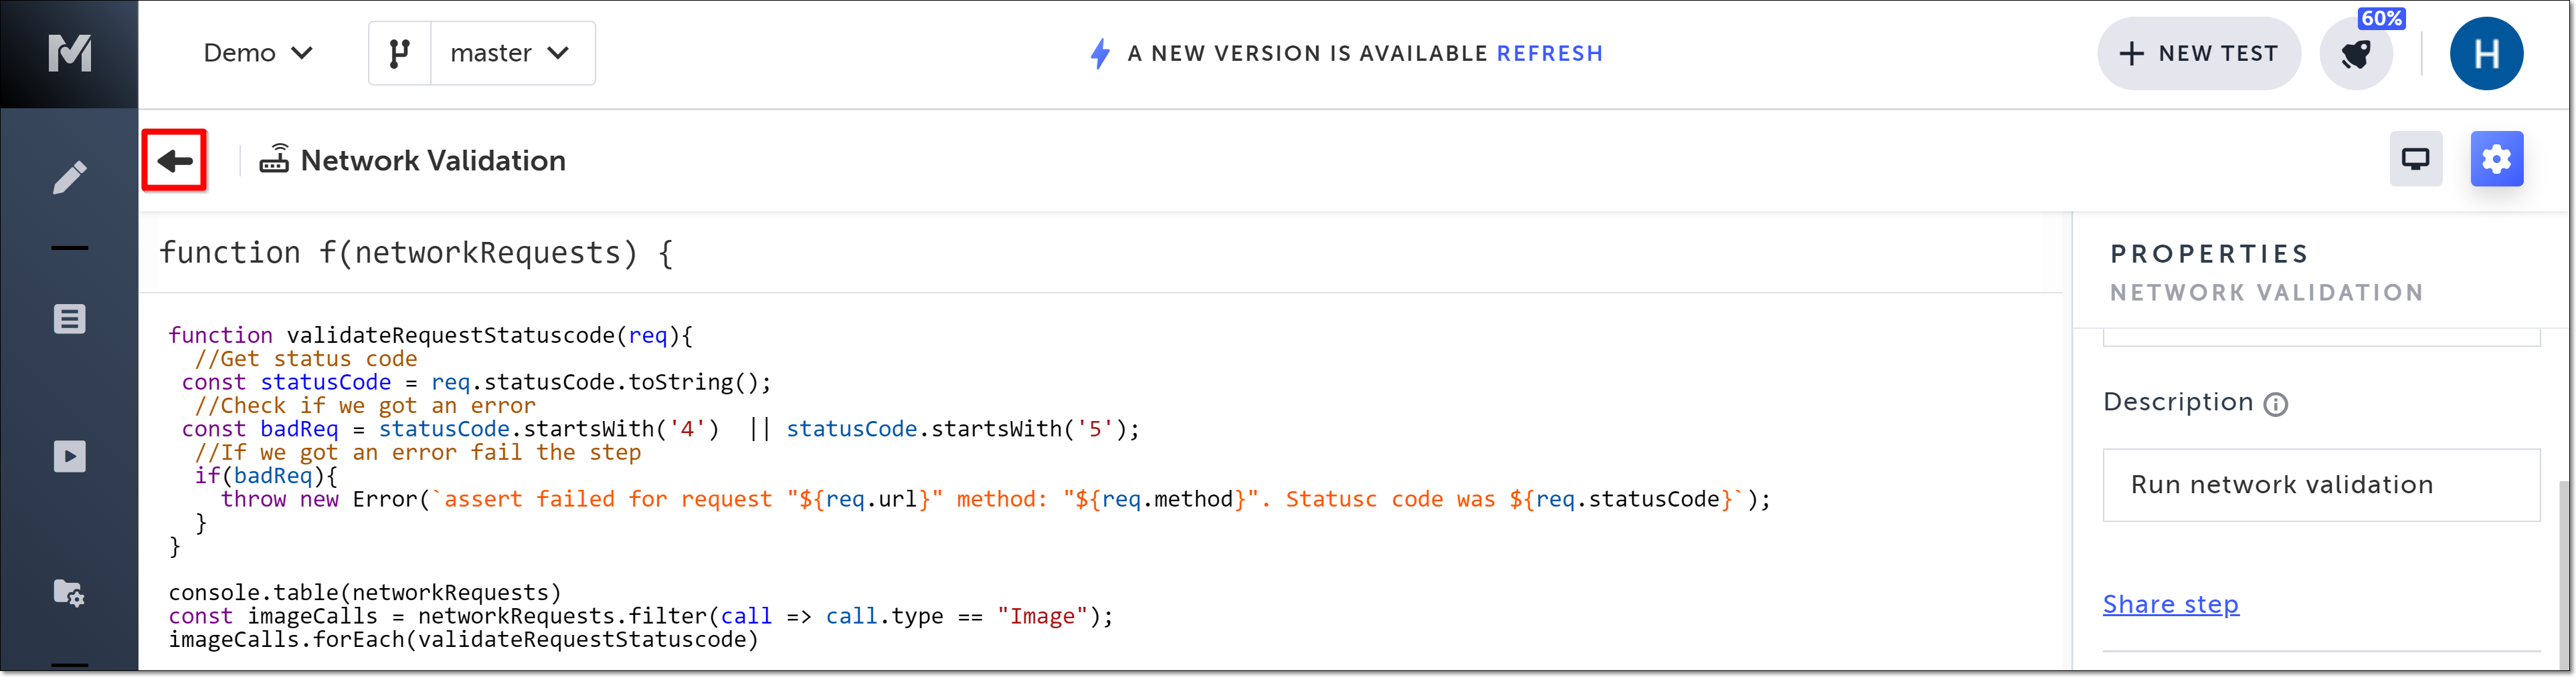
Task: Expand the master branch dropdown
Action: 511,53
